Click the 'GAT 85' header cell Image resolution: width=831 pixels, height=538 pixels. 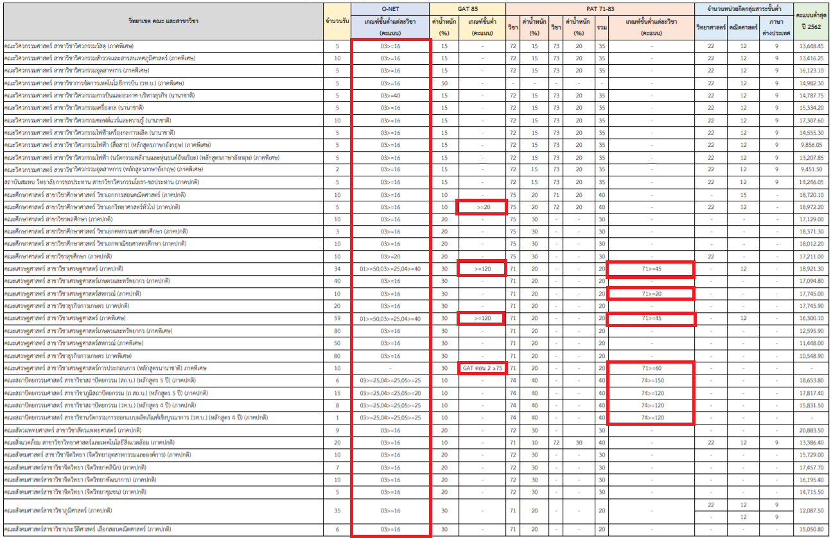pos(468,9)
